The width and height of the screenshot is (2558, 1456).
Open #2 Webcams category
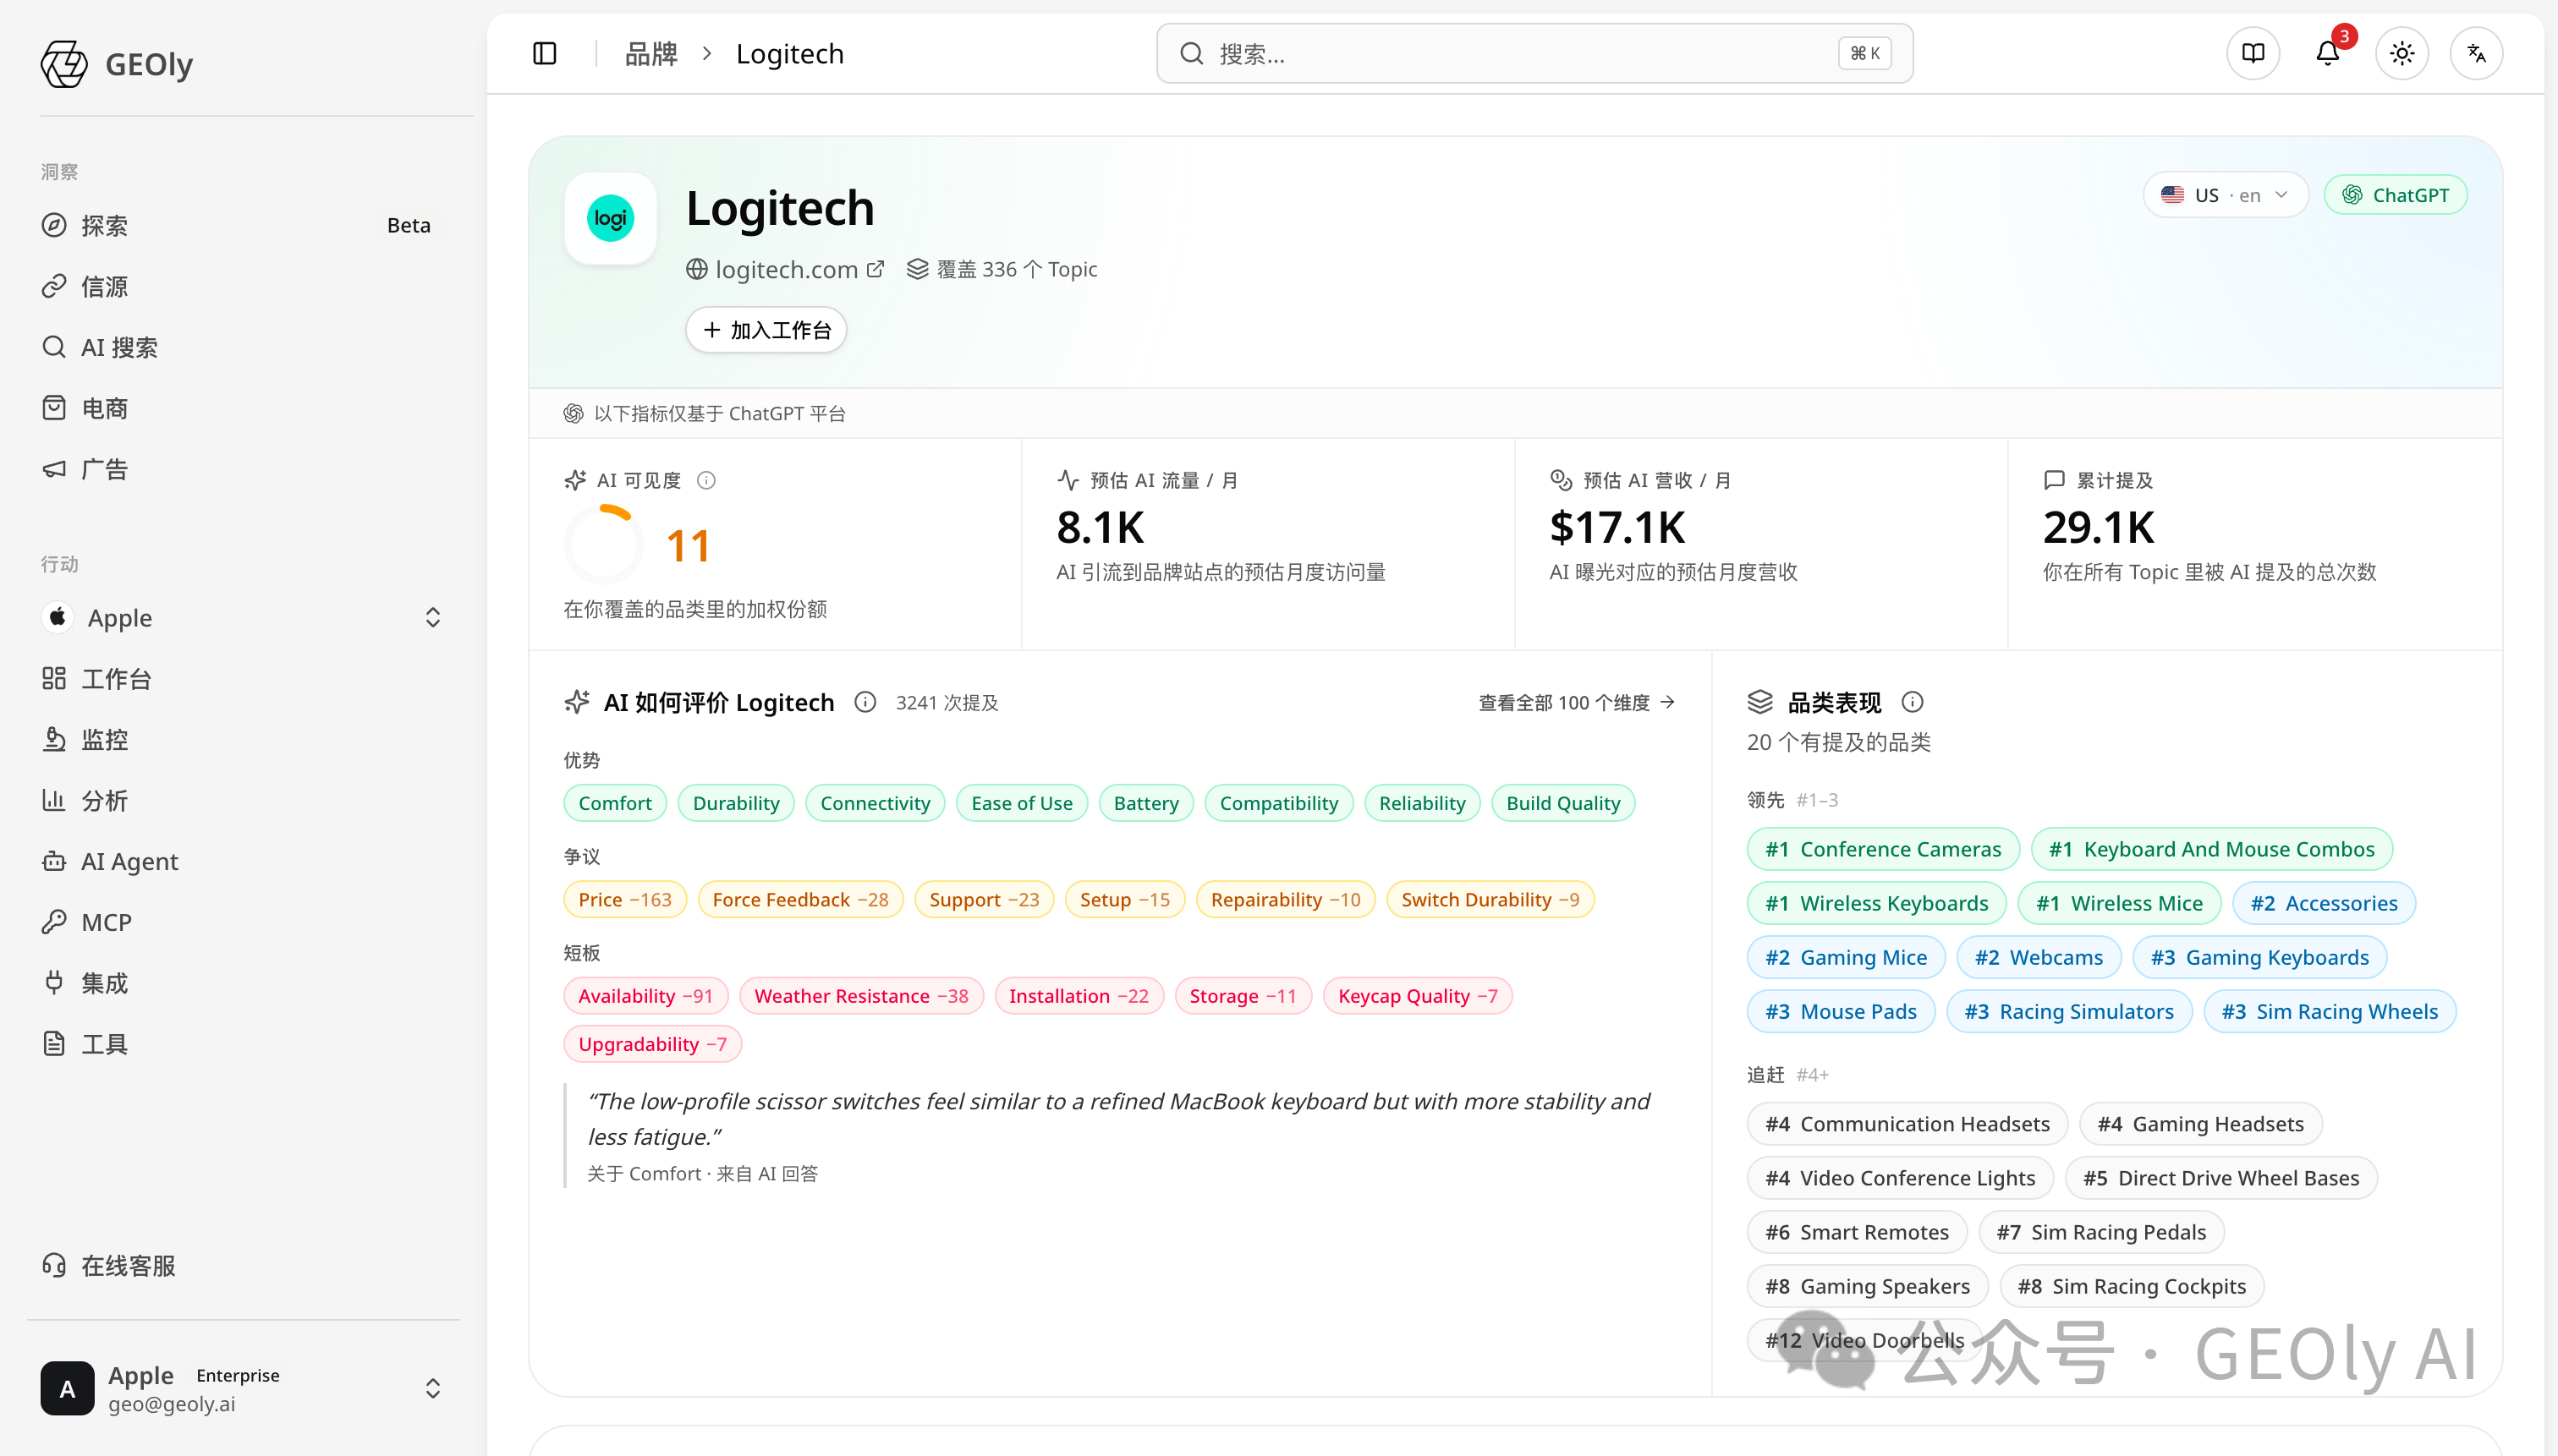click(2039, 957)
